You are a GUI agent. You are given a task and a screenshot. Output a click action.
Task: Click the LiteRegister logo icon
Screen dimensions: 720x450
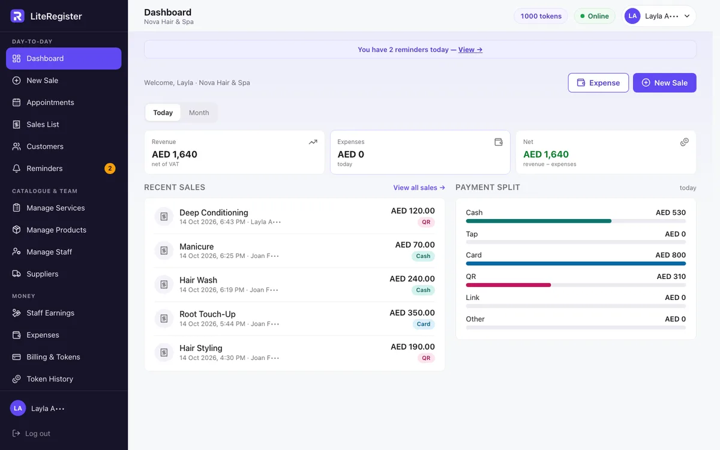(17, 16)
